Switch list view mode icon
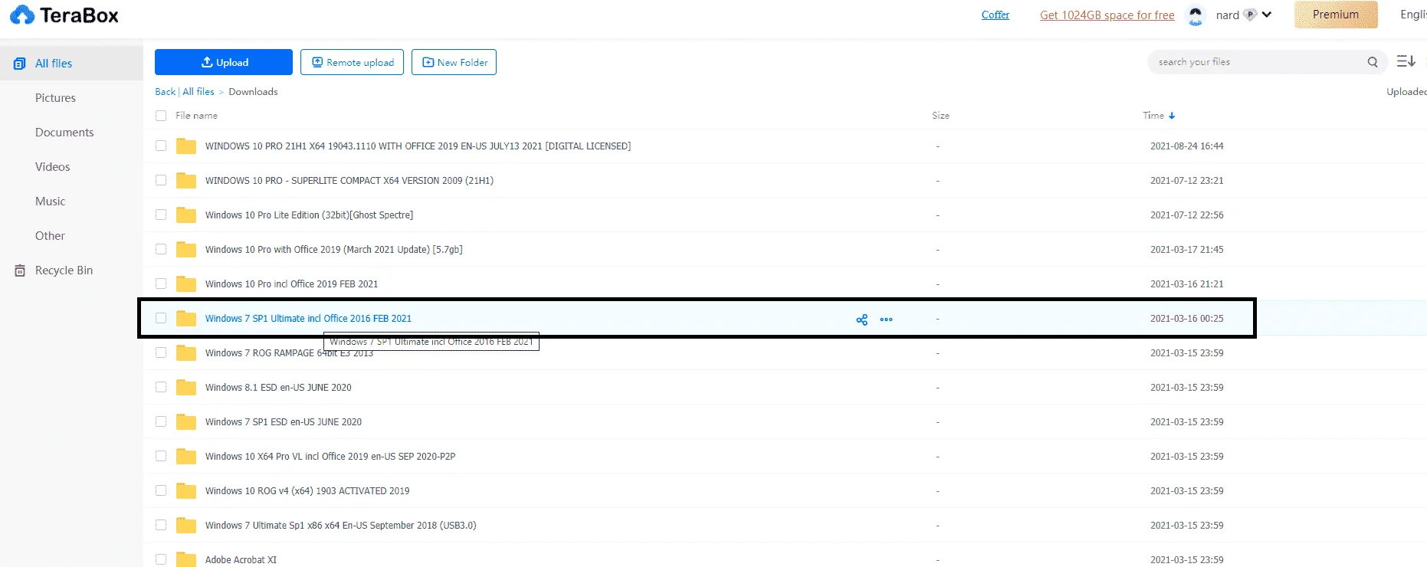This screenshot has height=567, width=1427. coord(1406,61)
